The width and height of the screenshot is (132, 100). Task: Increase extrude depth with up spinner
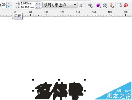pyautogui.click(x=9, y=3)
